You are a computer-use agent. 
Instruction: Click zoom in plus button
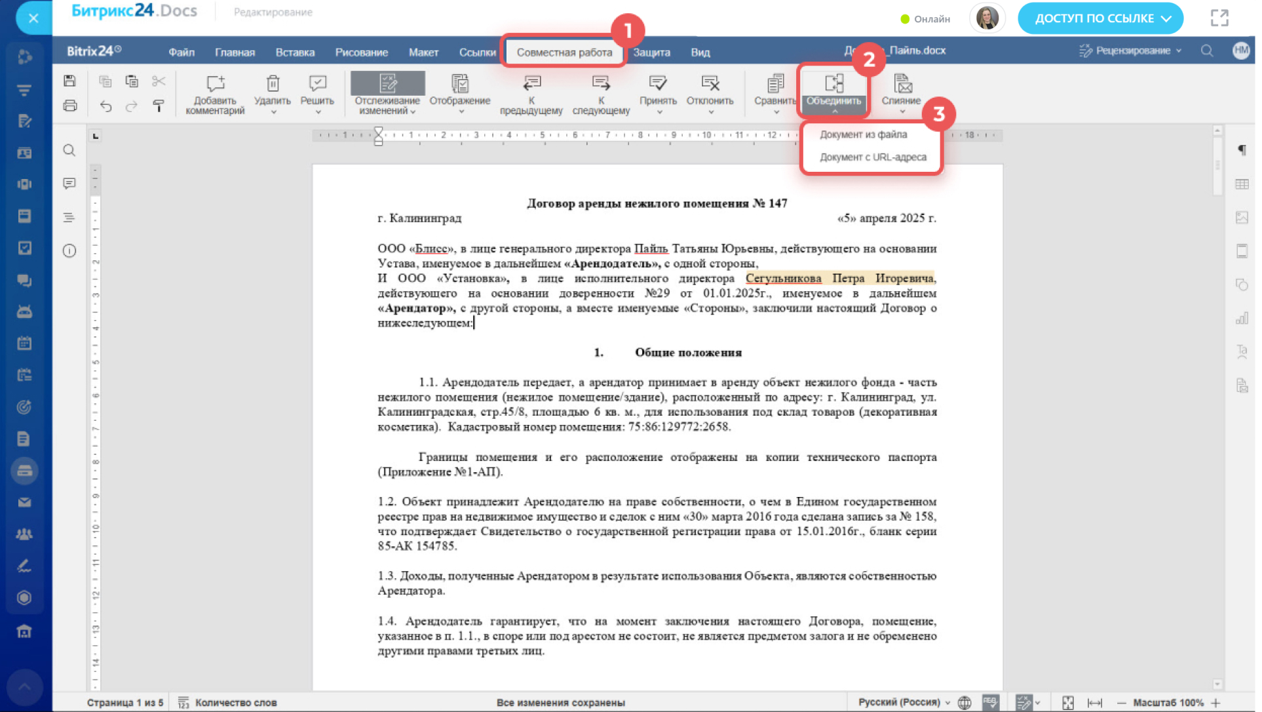click(x=1215, y=702)
